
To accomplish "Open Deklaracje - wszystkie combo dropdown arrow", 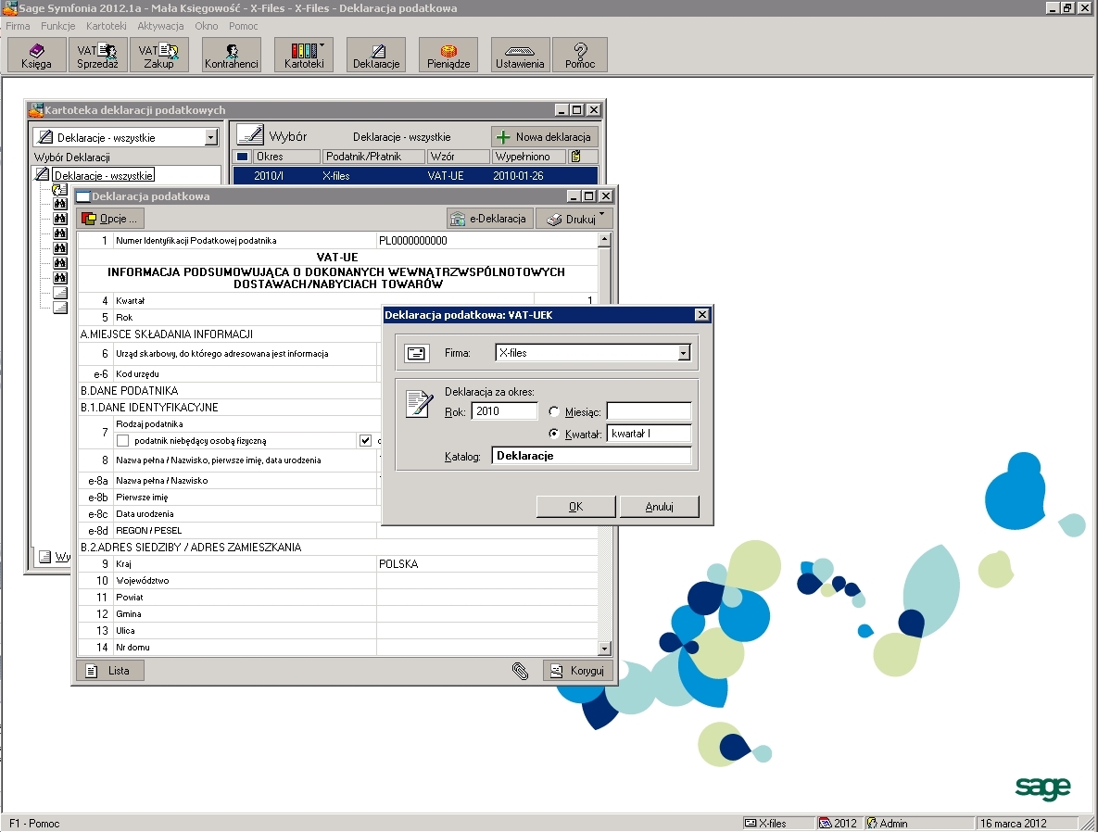I will click(210, 137).
